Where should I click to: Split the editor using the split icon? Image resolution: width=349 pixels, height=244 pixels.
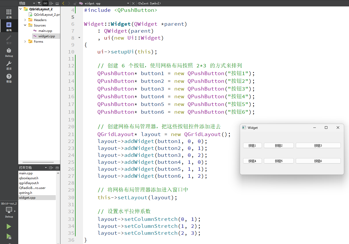(51, 3)
